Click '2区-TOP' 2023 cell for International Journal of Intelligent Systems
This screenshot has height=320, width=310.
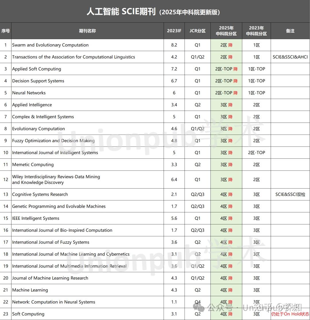pos(256,153)
